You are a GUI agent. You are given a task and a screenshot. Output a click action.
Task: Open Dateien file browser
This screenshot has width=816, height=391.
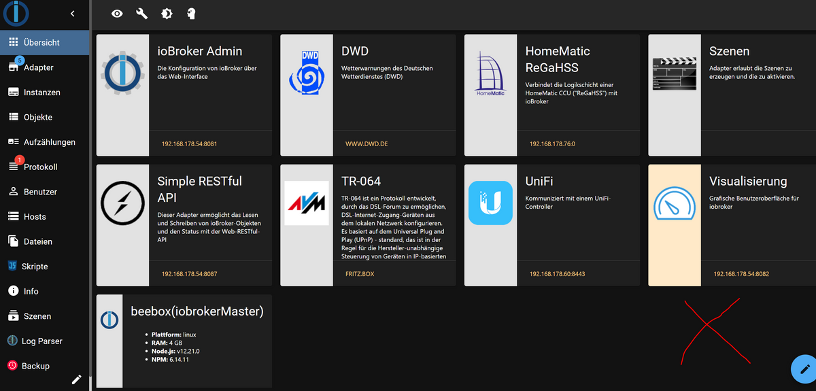coord(45,241)
